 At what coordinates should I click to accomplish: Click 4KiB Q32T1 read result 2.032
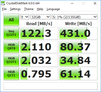[x=39, y=60]
